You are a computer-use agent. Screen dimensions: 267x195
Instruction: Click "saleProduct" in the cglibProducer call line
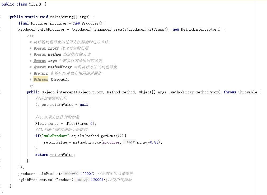[60, 180]
